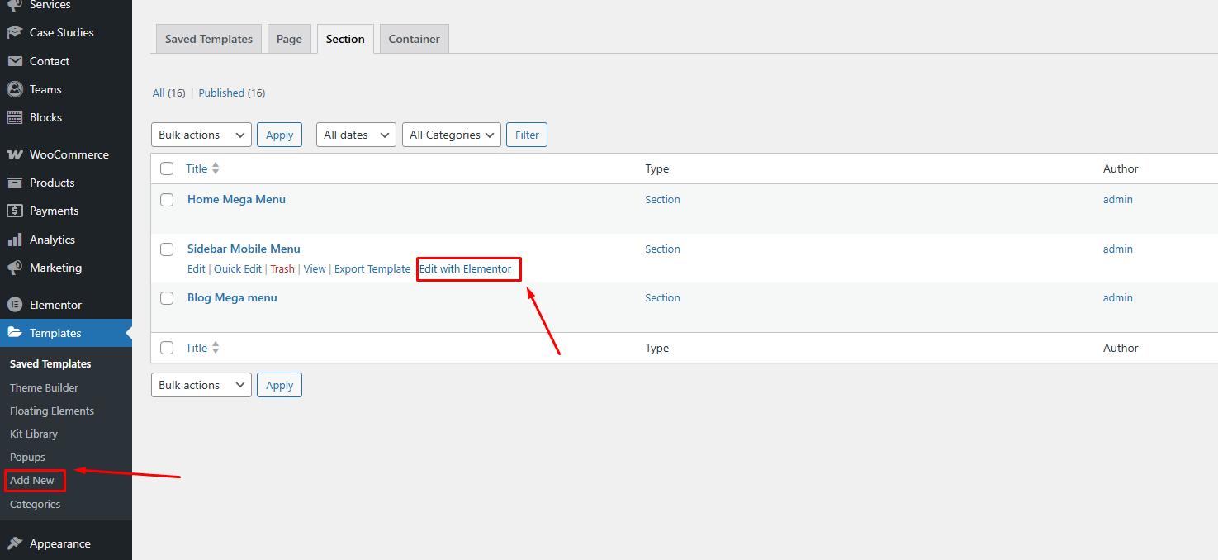The height and width of the screenshot is (560, 1218).
Task: Switch to the Container tab
Action: pos(414,39)
